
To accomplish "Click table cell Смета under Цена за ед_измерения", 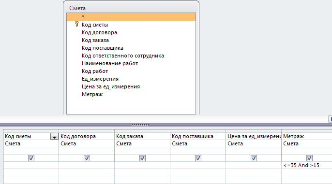I will [254, 143].
